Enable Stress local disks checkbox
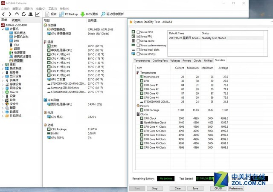Image resolution: width=273 pixels, height=192 pixels. (138, 50)
